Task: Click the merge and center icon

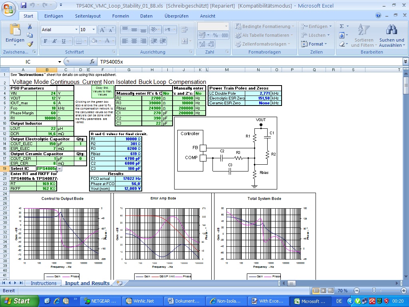Action: click(x=185, y=41)
